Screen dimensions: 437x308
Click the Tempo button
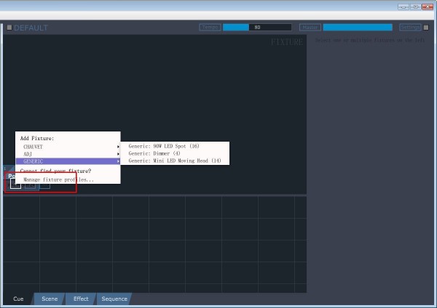pos(210,28)
